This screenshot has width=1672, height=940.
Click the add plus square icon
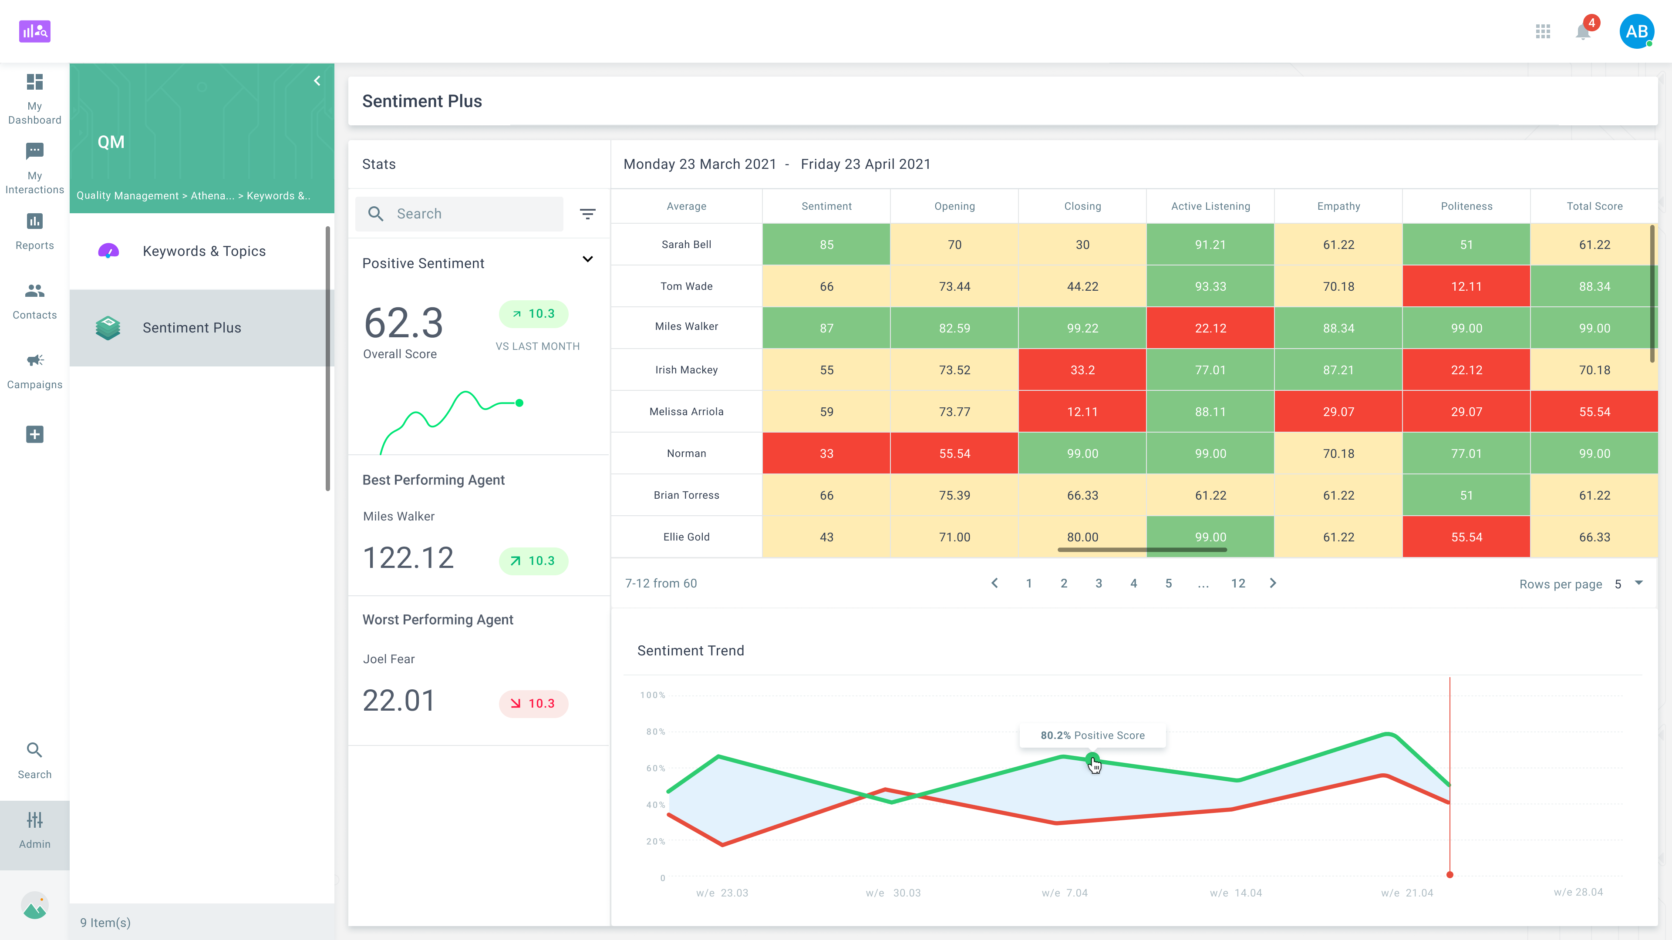[34, 434]
